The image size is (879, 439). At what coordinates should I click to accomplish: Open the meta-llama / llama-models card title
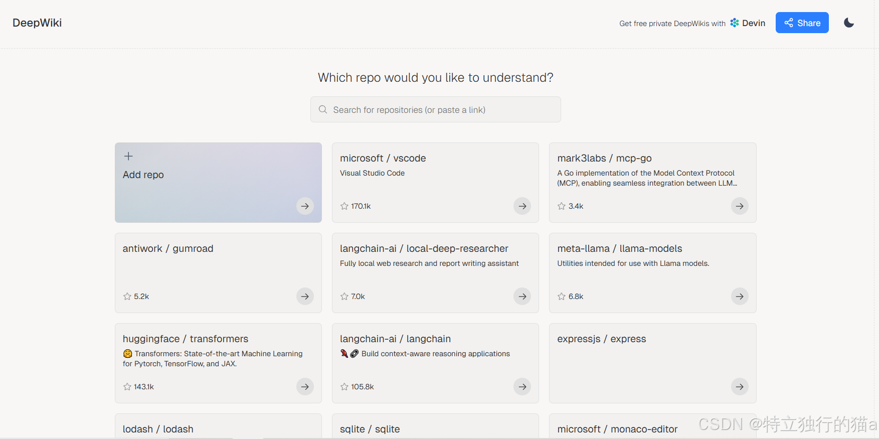pos(620,248)
